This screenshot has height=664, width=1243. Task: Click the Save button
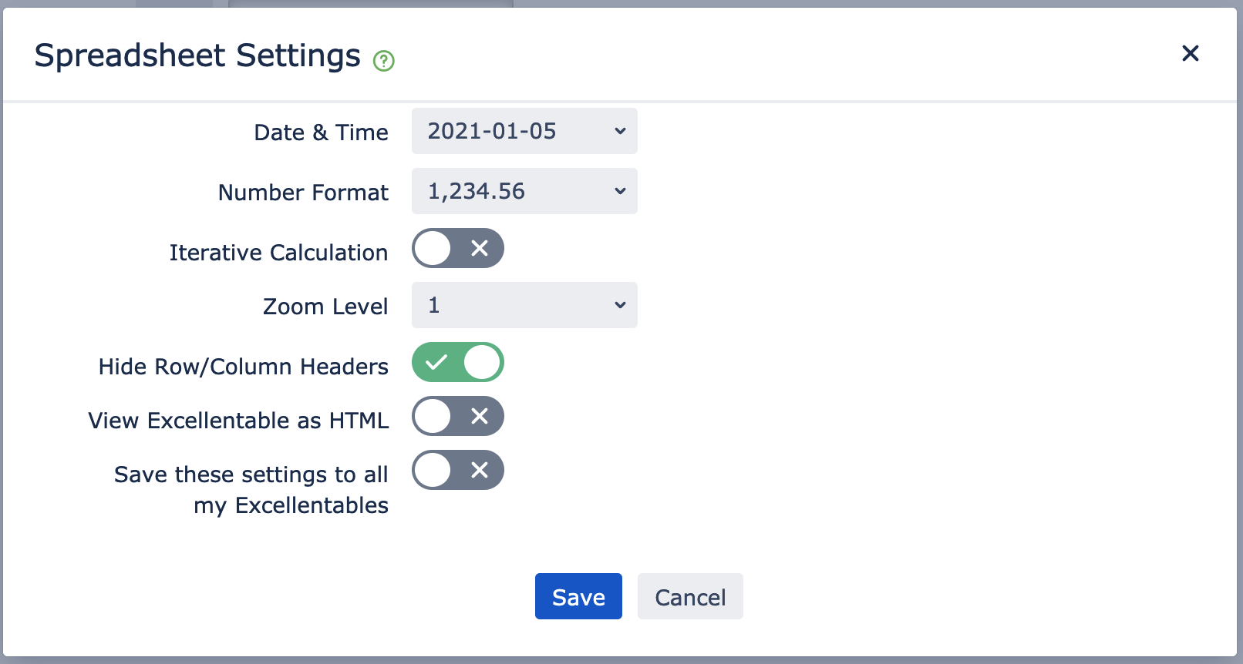pyautogui.click(x=578, y=596)
